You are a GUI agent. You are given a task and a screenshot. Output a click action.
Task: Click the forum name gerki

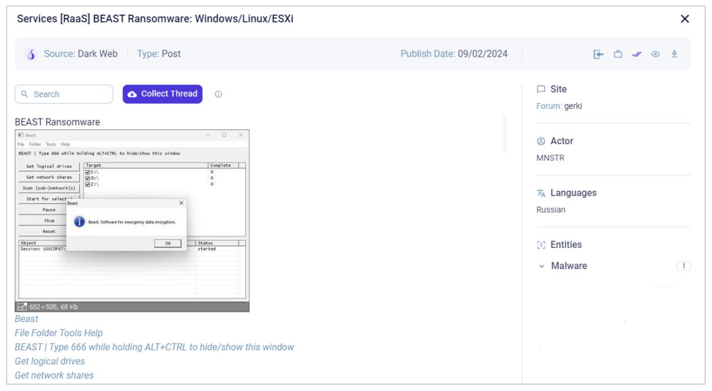coord(573,106)
